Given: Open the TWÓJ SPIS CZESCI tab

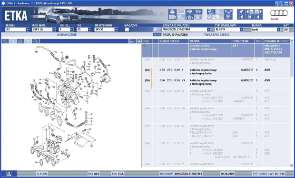Looking at the screenshot, I should (216, 35).
